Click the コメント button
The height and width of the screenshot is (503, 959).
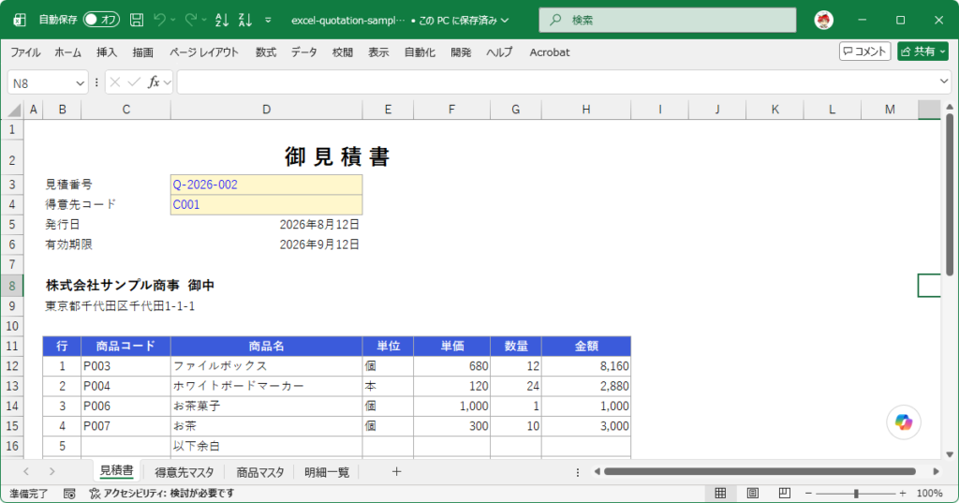point(864,52)
